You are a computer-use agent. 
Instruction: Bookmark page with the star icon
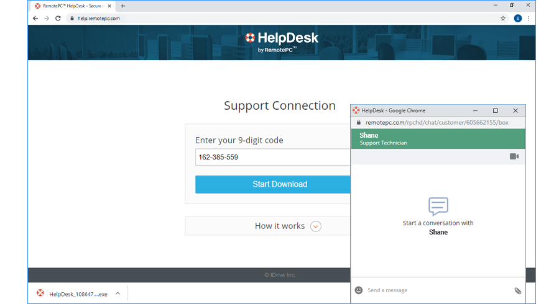pos(502,19)
